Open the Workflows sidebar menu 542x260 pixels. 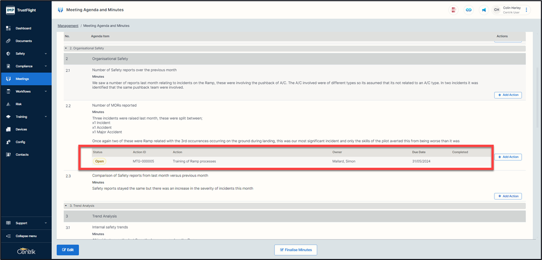(x=23, y=91)
